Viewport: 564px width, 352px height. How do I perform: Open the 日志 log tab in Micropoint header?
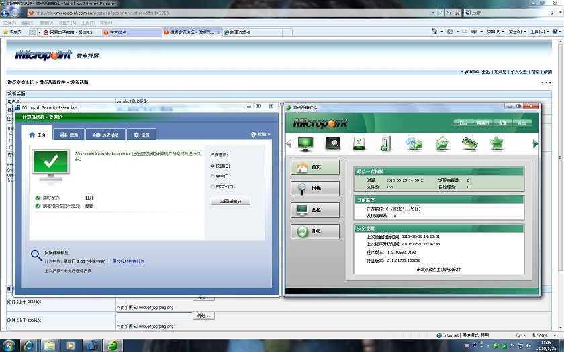tap(463, 123)
